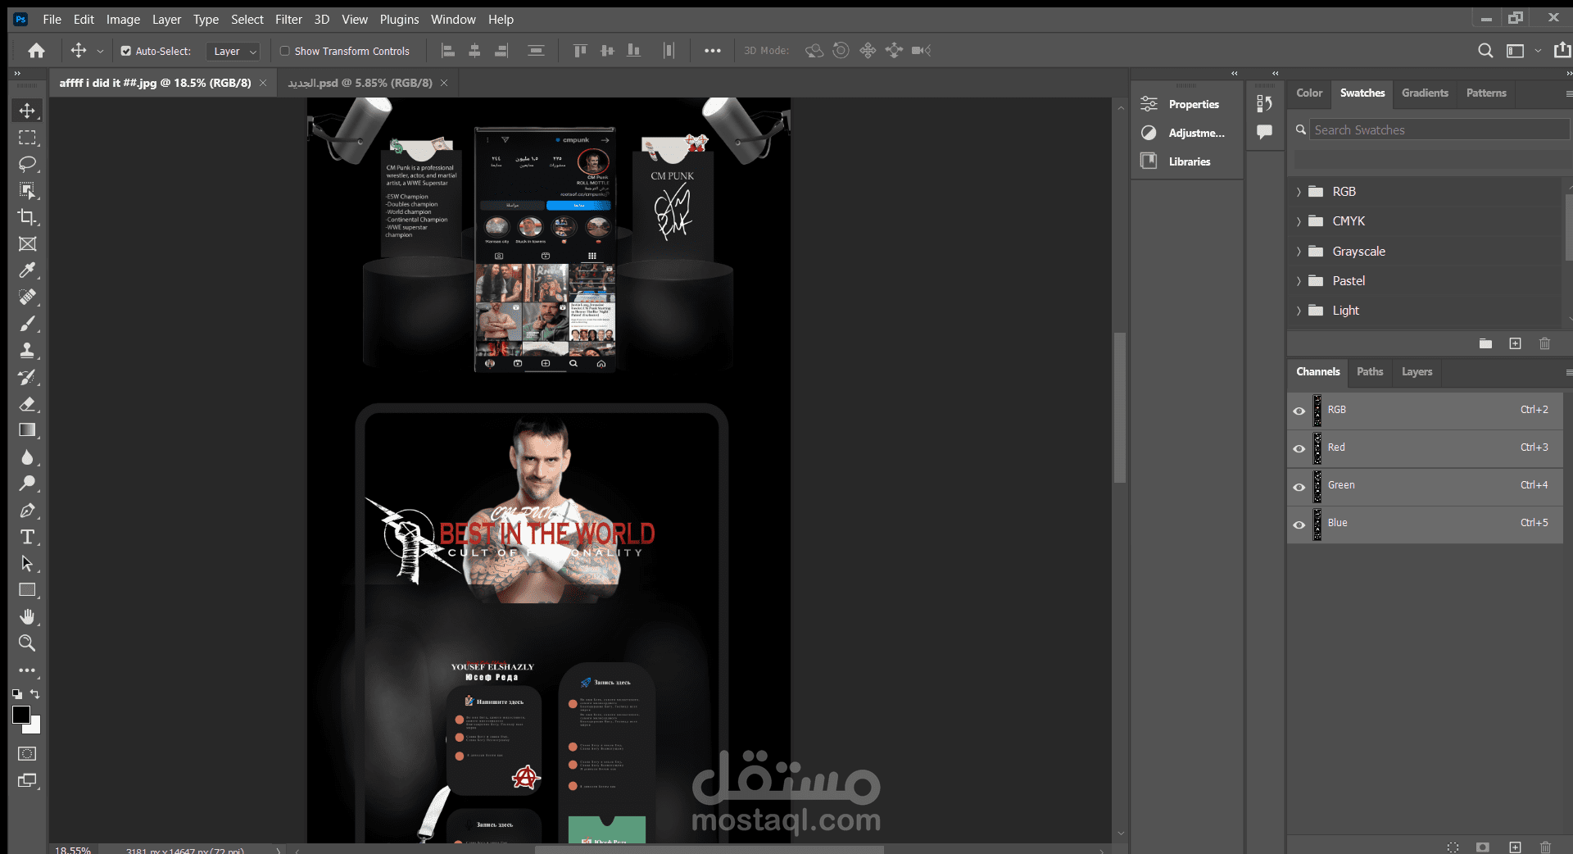
Task: Expand the Light swatch folder
Action: point(1299,311)
